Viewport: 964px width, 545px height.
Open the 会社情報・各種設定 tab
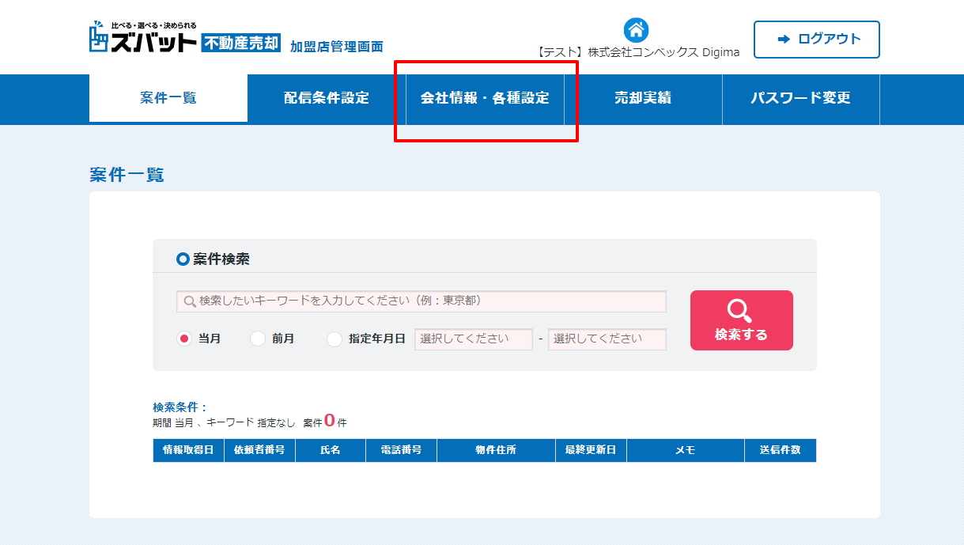click(485, 99)
